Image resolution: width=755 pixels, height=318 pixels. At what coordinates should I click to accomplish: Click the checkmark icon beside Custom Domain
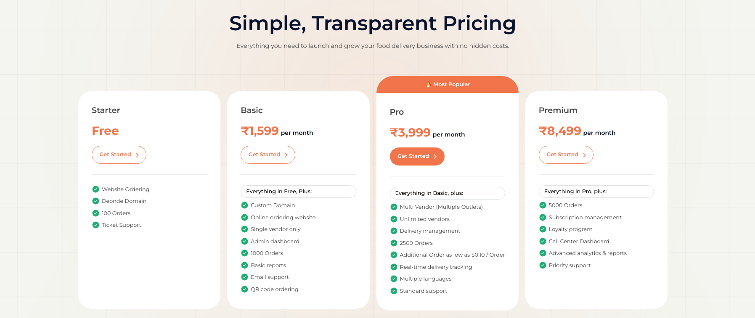point(244,205)
